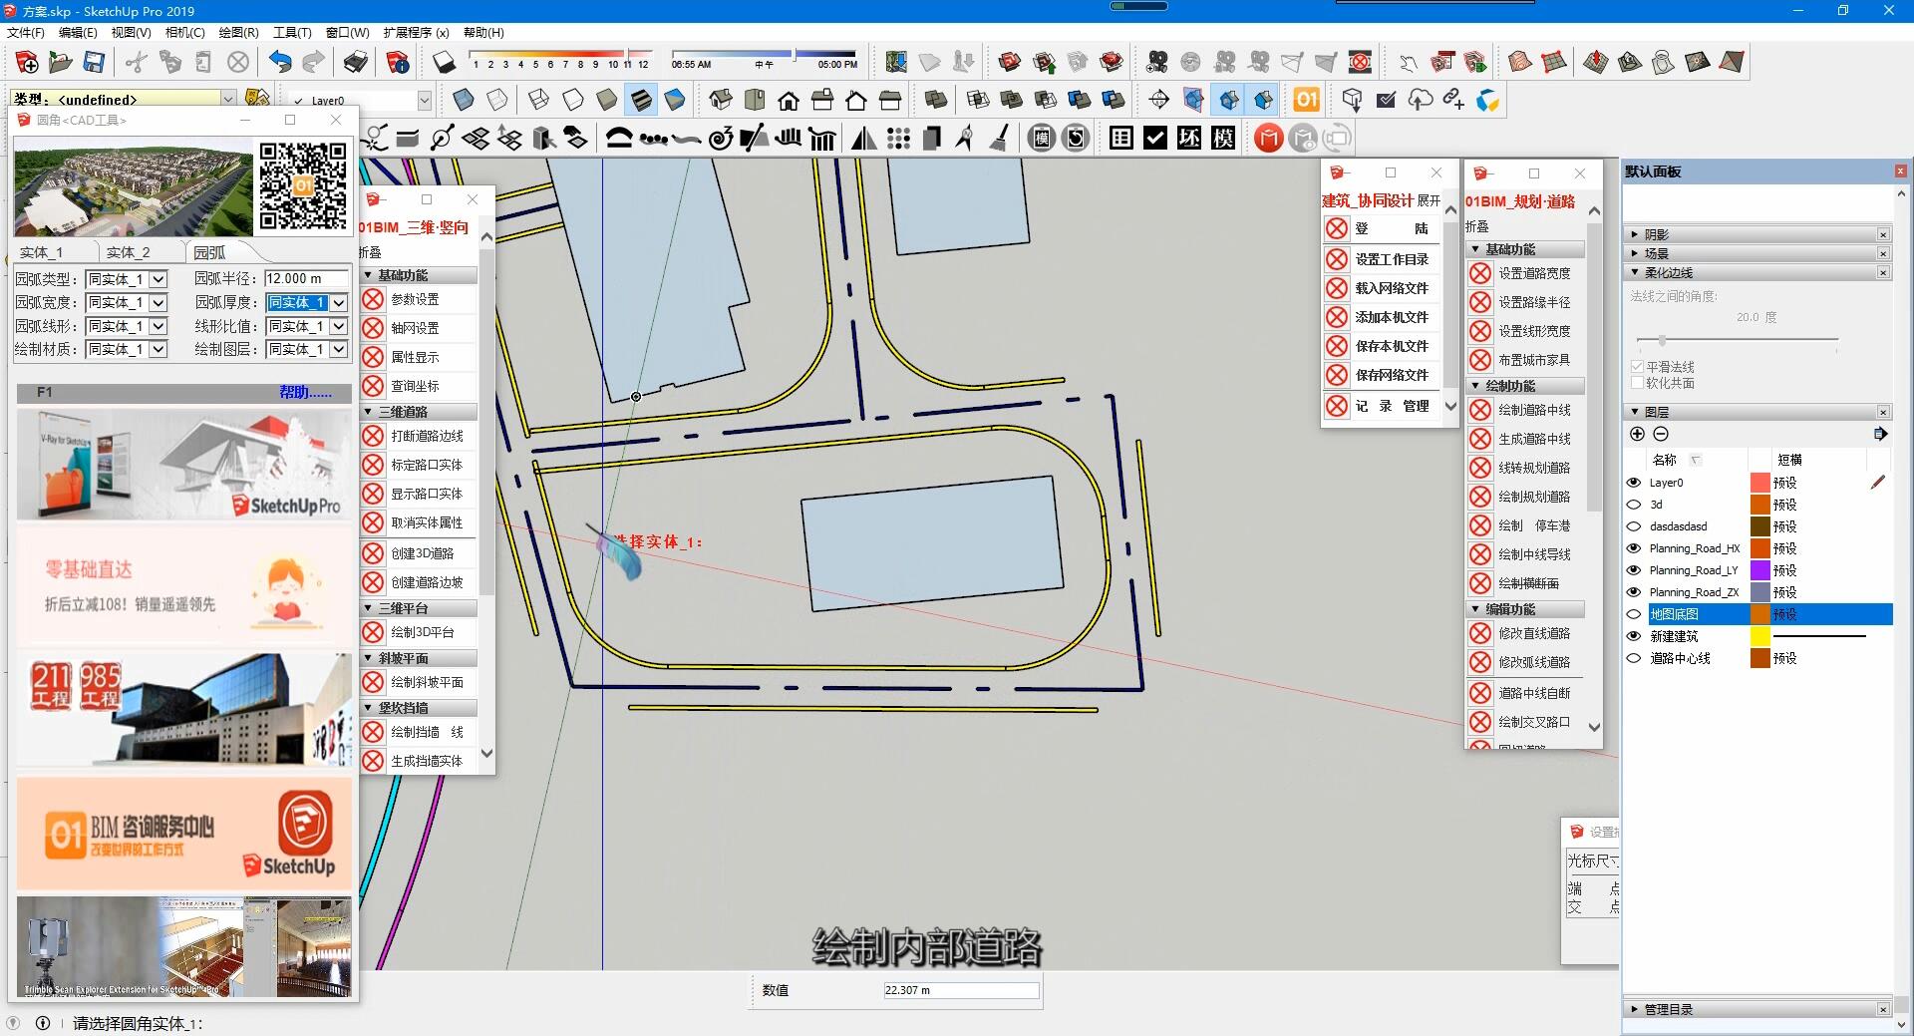
Task: Hide the Planning_Road_LY layer
Action: tap(1634, 570)
